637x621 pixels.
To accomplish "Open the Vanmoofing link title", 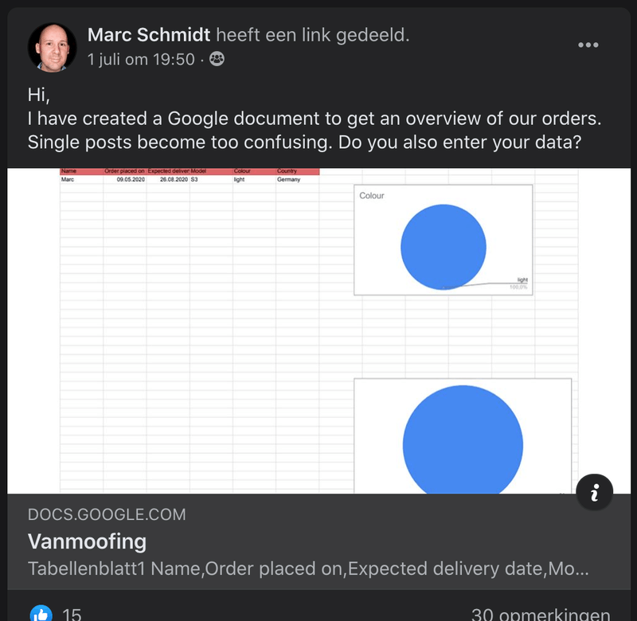I will pyautogui.click(x=88, y=541).
